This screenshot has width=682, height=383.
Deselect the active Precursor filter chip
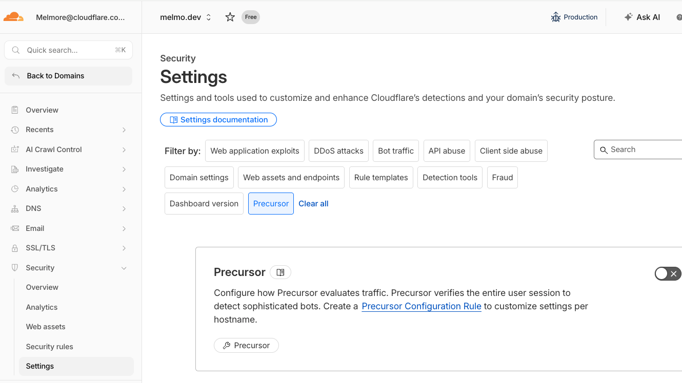tap(271, 203)
